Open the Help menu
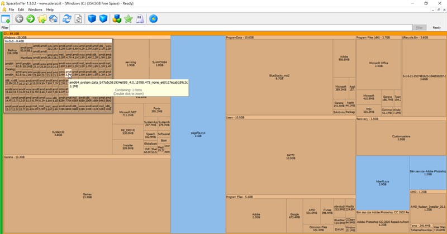 coord(50,9)
